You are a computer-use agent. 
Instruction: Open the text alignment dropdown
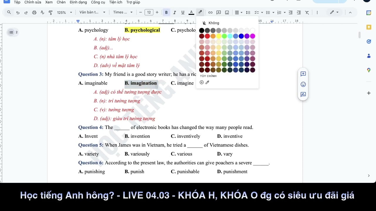pos(239,12)
